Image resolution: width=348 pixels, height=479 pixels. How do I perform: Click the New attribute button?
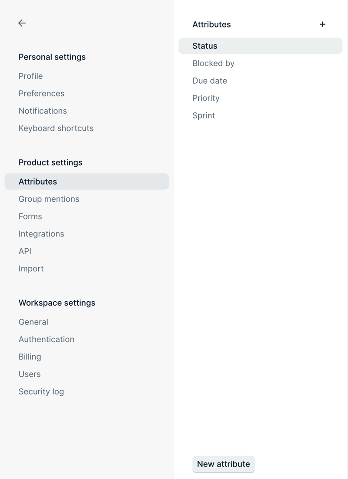pyautogui.click(x=224, y=464)
